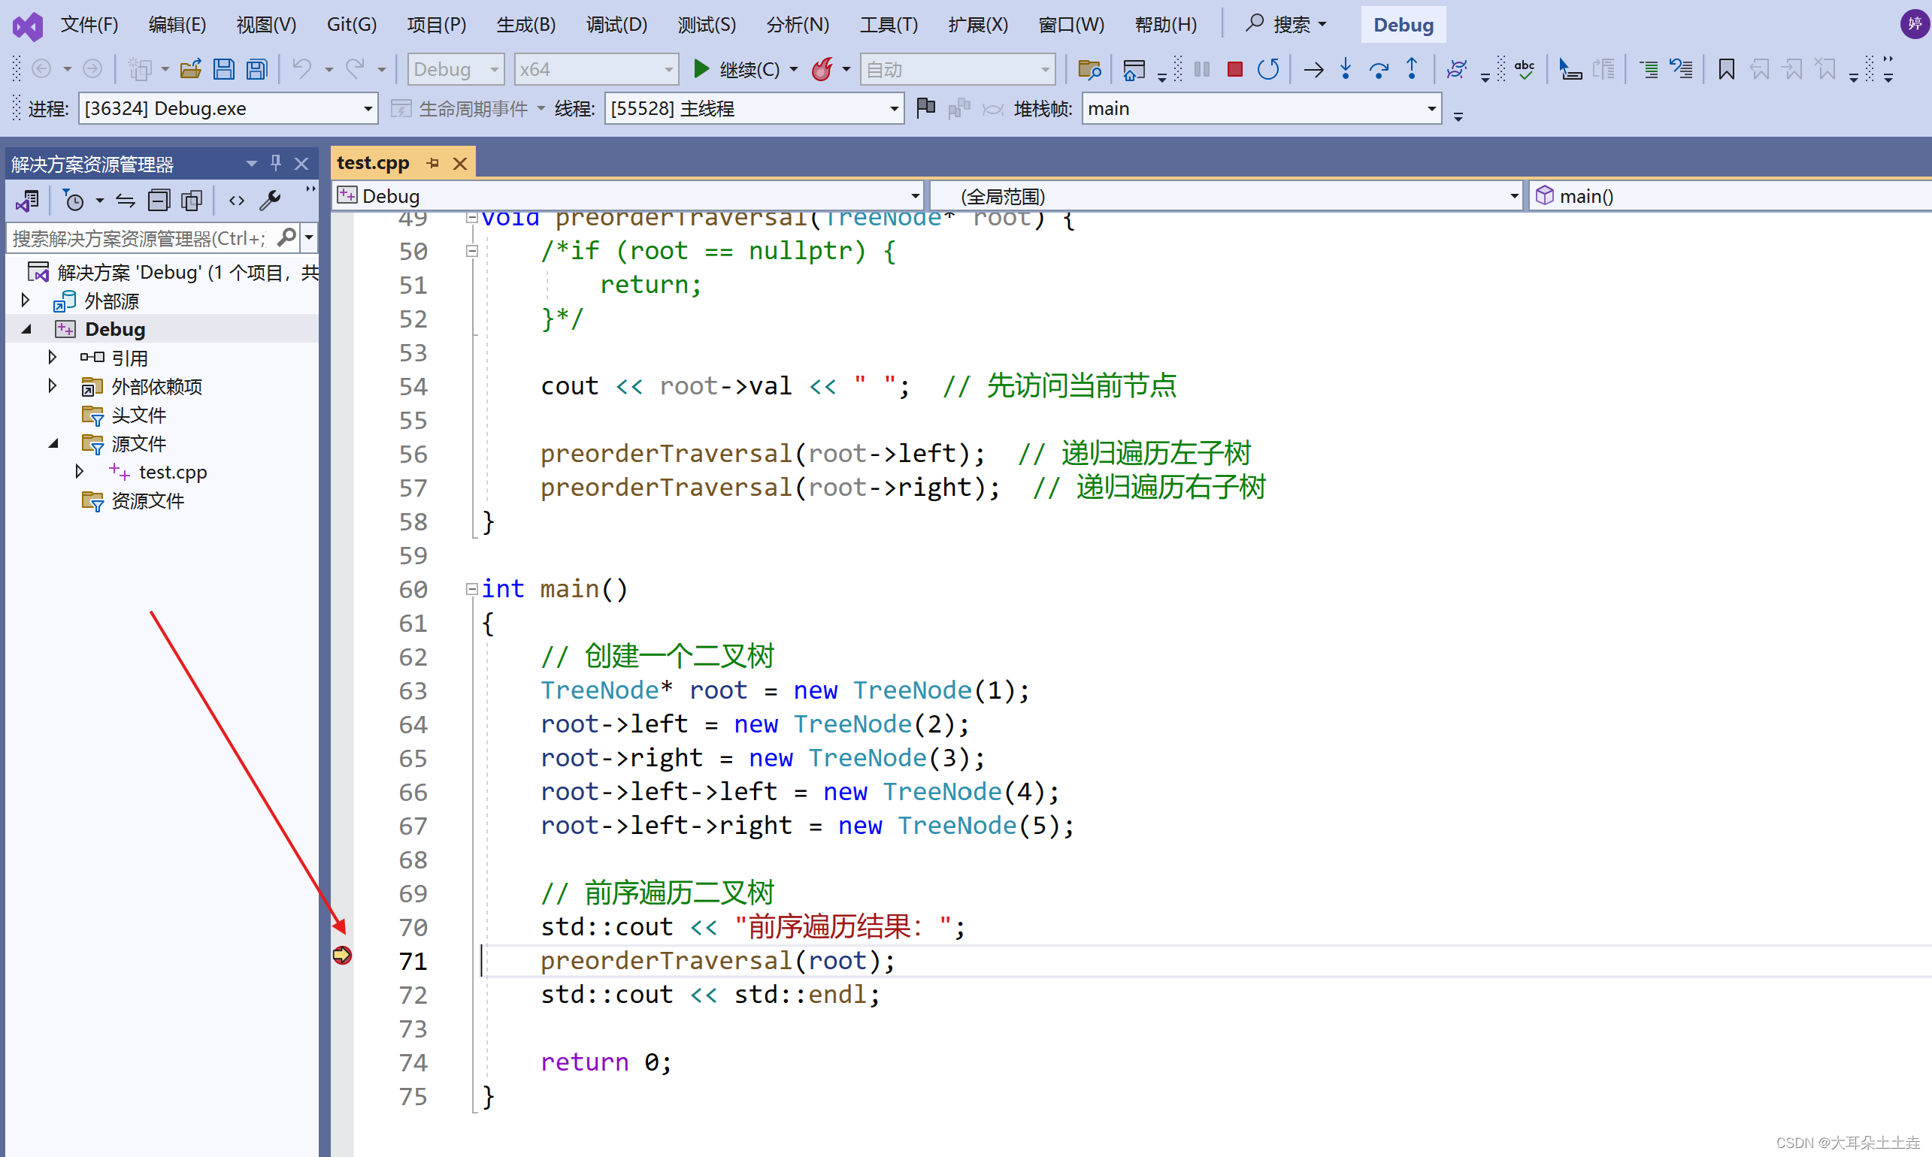
Task: Show next statement arrow icon
Action: [x=1313, y=69]
